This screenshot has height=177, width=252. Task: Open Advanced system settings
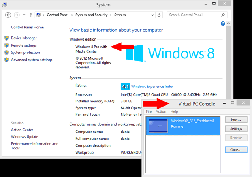(x=32, y=60)
